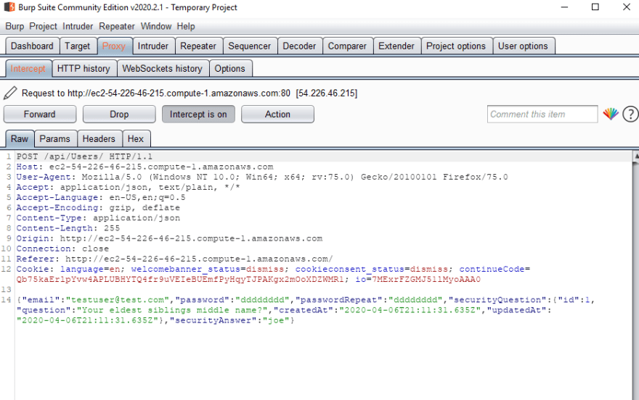Toggle the Intercept is on button
639x400 pixels.
[198, 114]
